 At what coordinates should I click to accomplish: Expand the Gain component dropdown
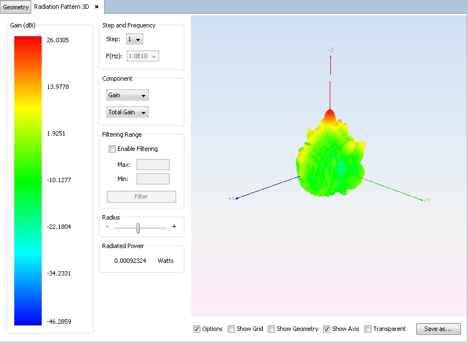pos(127,95)
